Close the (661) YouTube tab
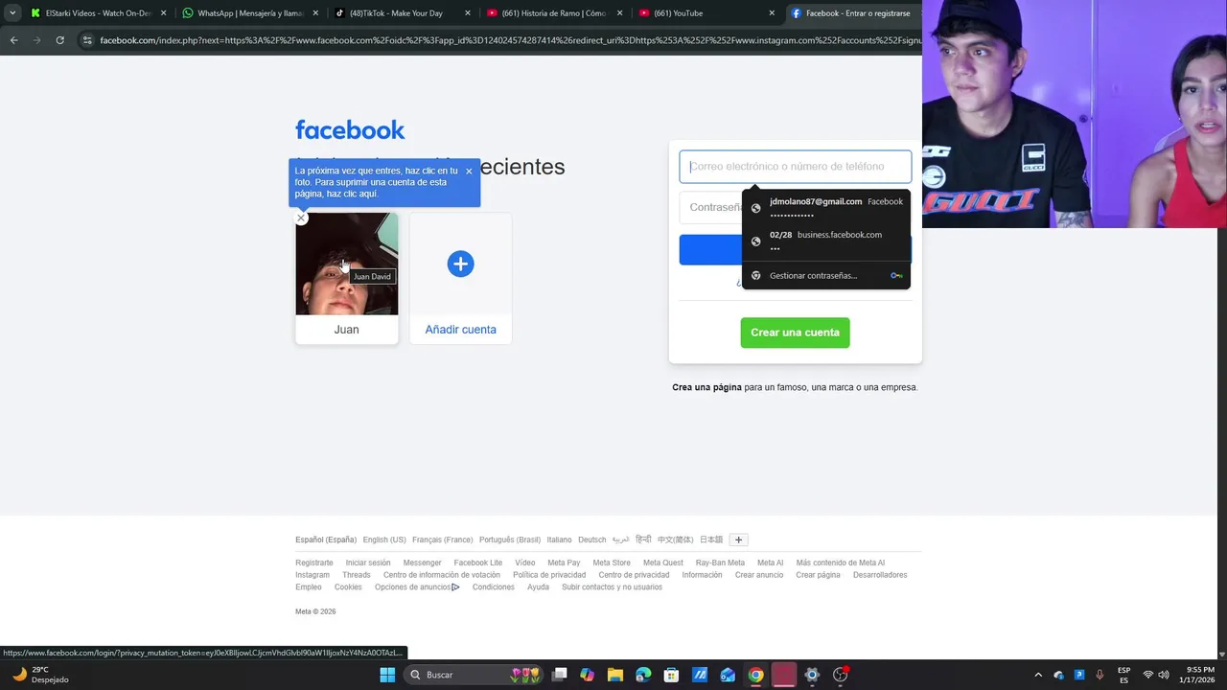Image resolution: width=1227 pixels, height=690 pixels. pyautogui.click(x=772, y=13)
